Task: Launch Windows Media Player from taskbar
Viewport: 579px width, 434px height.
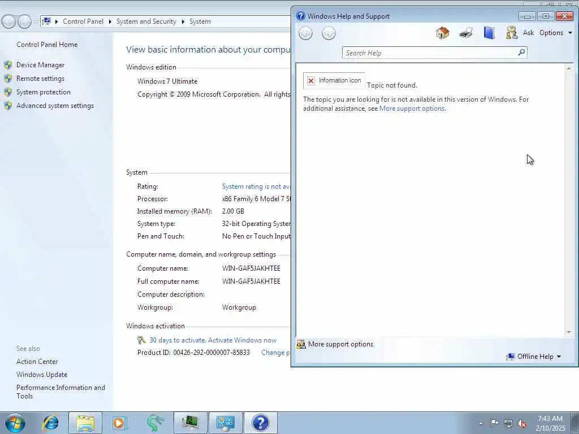Action: 119,423
